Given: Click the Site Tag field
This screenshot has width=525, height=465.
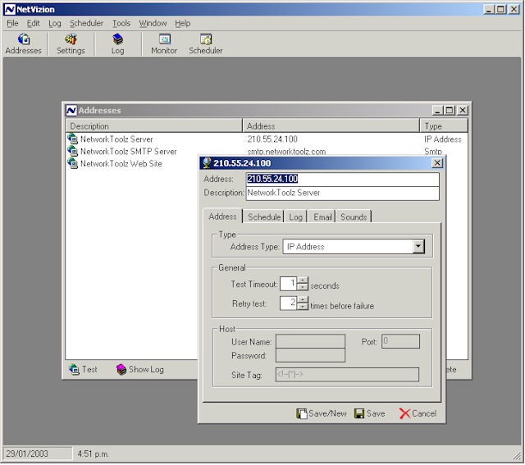Looking at the screenshot, I should tap(347, 375).
